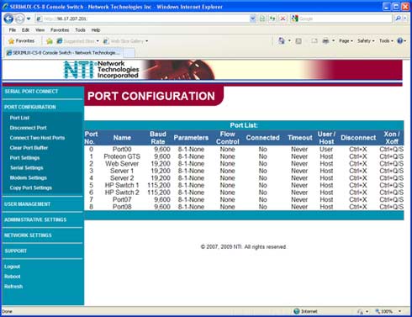The height and width of the screenshot is (317, 412).
Task: Click the Baud Rate column header
Action: pos(158,138)
